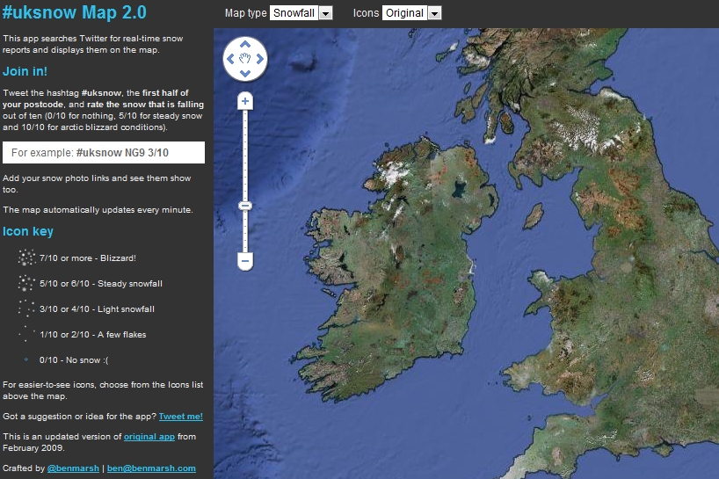Click 'The map automatically updates every minute.' text
This screenshot has height=479, width=719.
98,210
